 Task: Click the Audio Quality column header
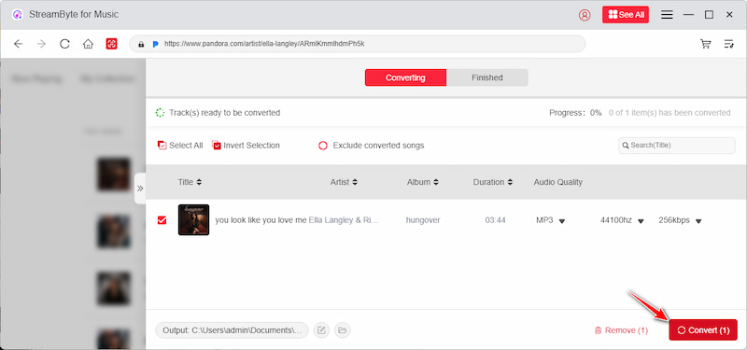[557, 182]
